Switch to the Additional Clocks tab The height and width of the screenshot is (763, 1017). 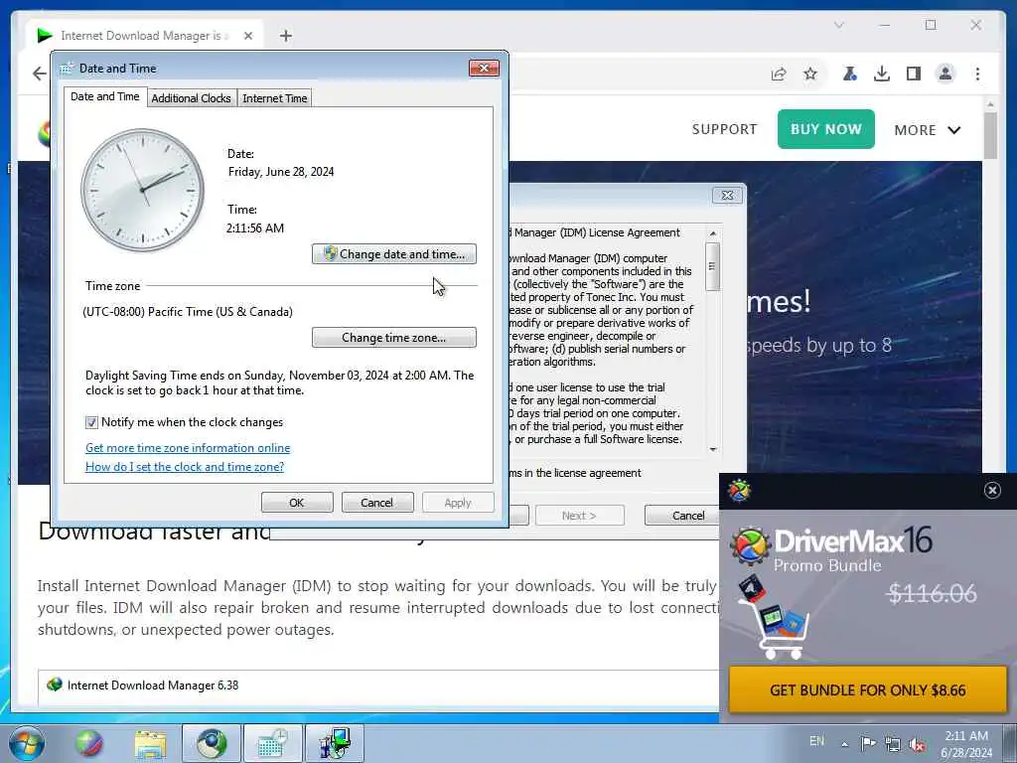click(192, 98)
